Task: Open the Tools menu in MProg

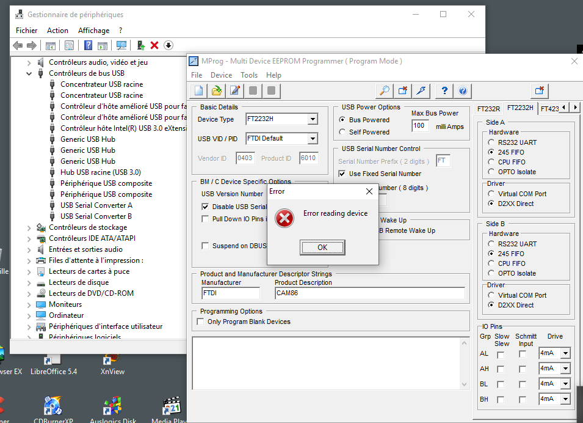Action: tap(249, 75)
